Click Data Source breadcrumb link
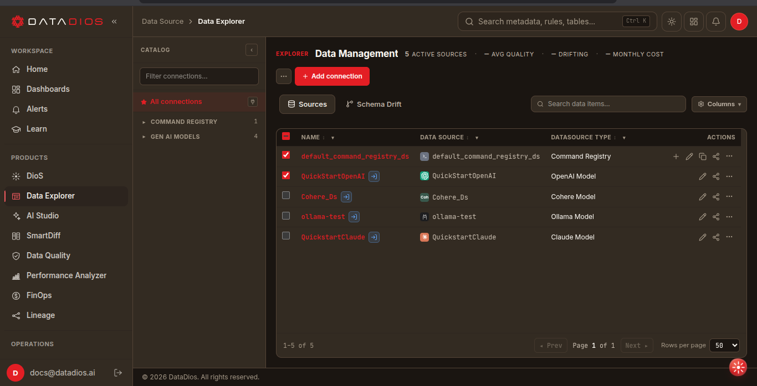This screenshot has width=757, height=386. pos(162,22)
